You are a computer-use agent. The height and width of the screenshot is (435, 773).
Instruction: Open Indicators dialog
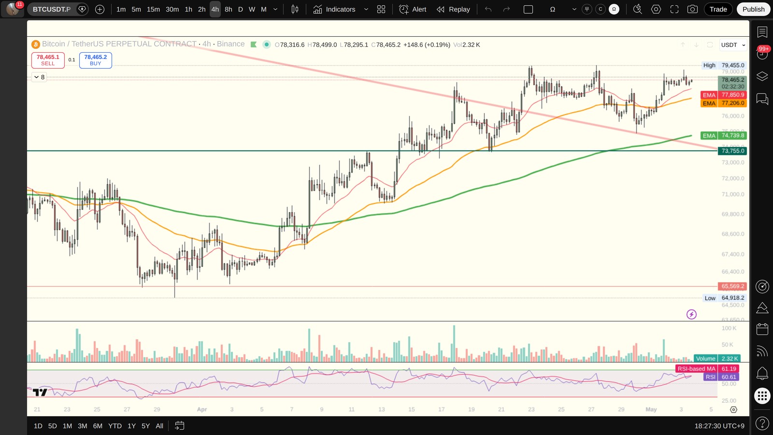(334, 9)
